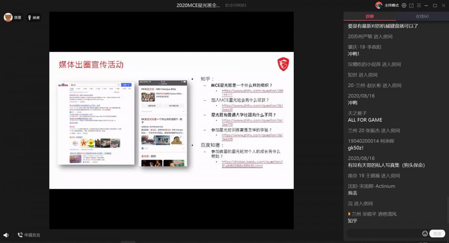Open the three-line menu icon
The image size is (449, 243).
tap(419, 5)
